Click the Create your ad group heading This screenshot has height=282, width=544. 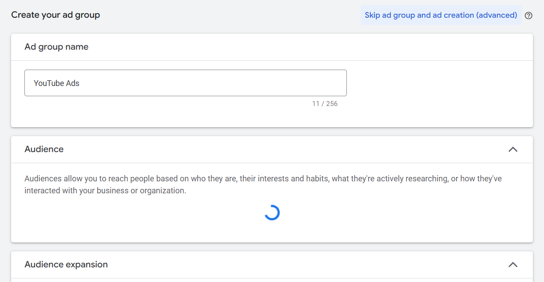[56, 15]
